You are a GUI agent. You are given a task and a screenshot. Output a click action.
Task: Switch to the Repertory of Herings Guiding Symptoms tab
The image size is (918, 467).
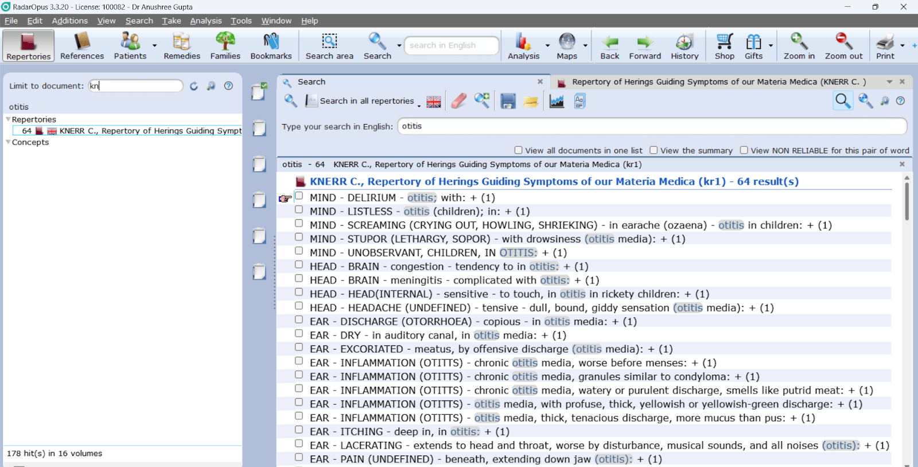pyautogui.click(x=719, y=82)
